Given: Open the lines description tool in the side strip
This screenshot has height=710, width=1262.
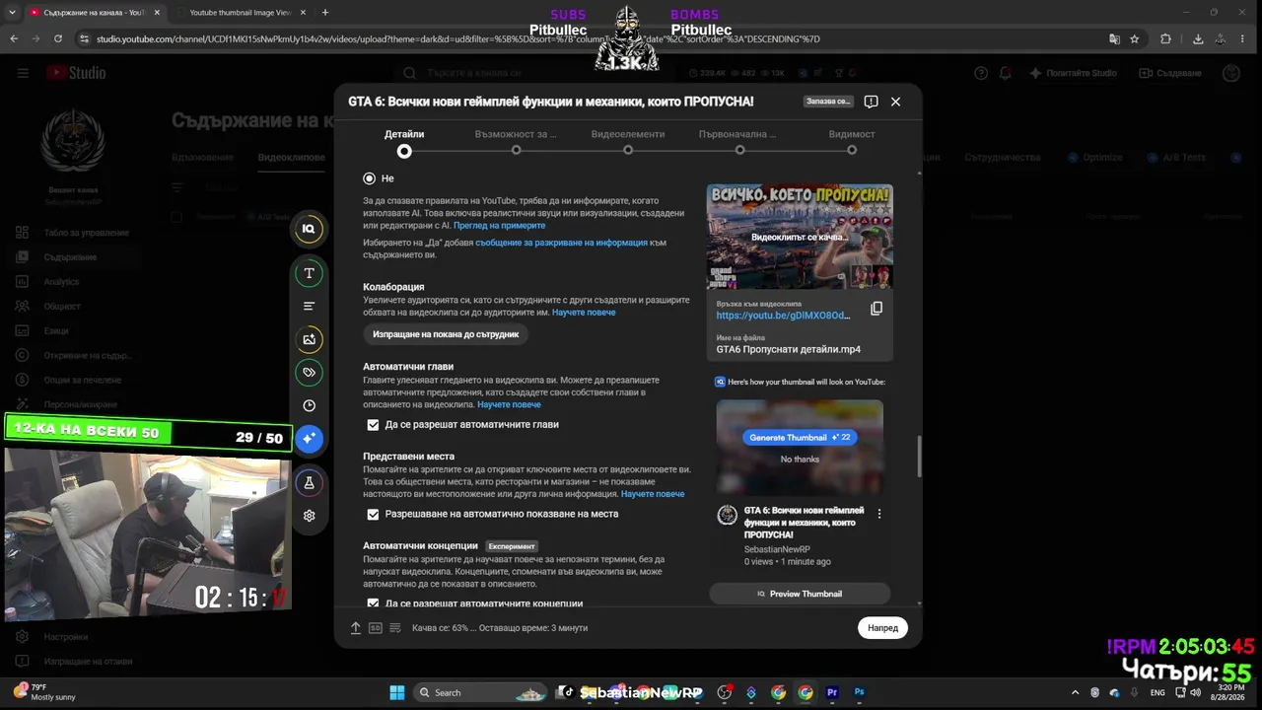Looking at the screenshot, I should tap(309, 306).
